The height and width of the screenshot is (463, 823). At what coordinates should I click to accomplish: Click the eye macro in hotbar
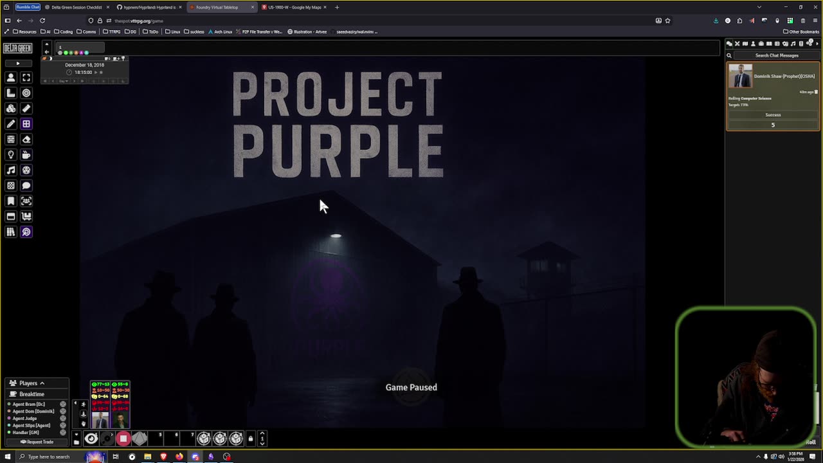click(x=91, y=439)
